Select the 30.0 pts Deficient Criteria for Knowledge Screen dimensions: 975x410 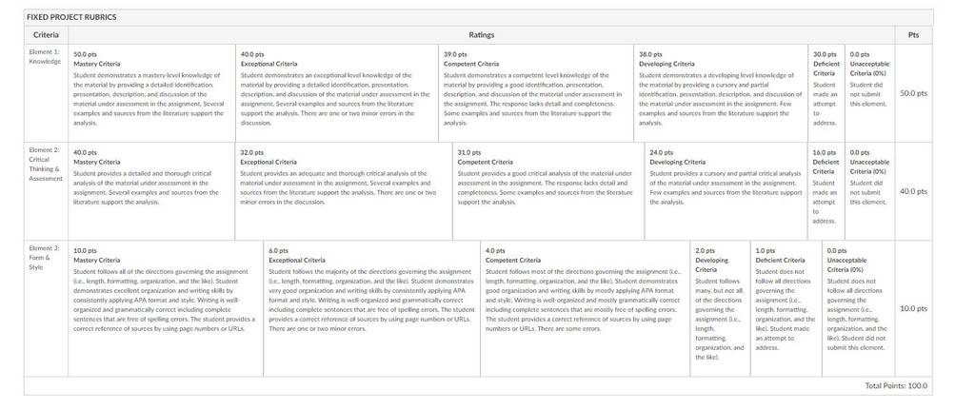pyautogui.click(x=826, y=93)
